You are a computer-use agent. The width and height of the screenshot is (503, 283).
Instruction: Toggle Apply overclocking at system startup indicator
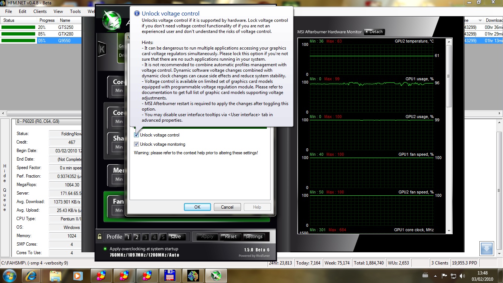pyautogui.click(x=105, y=249)
